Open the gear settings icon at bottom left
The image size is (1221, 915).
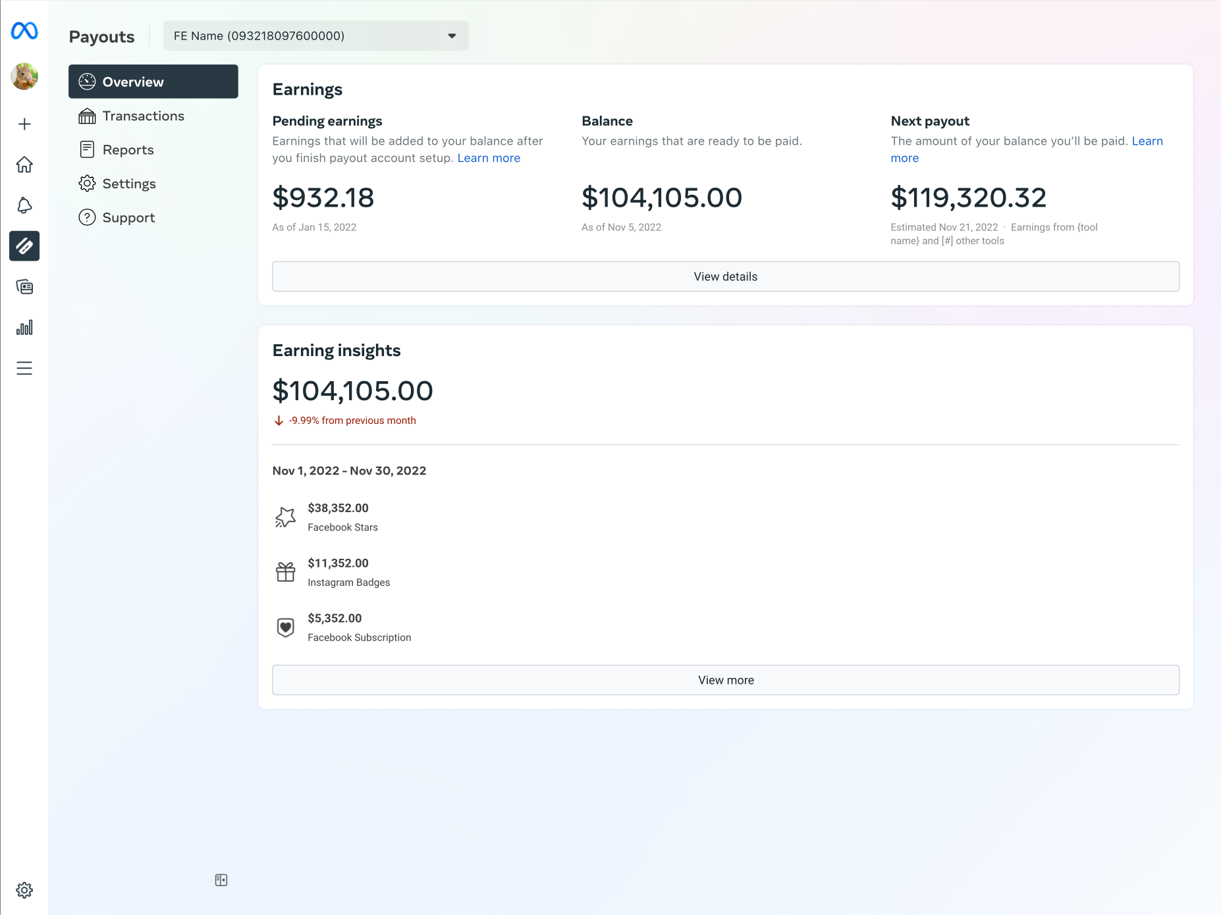[x=24, y=890]
